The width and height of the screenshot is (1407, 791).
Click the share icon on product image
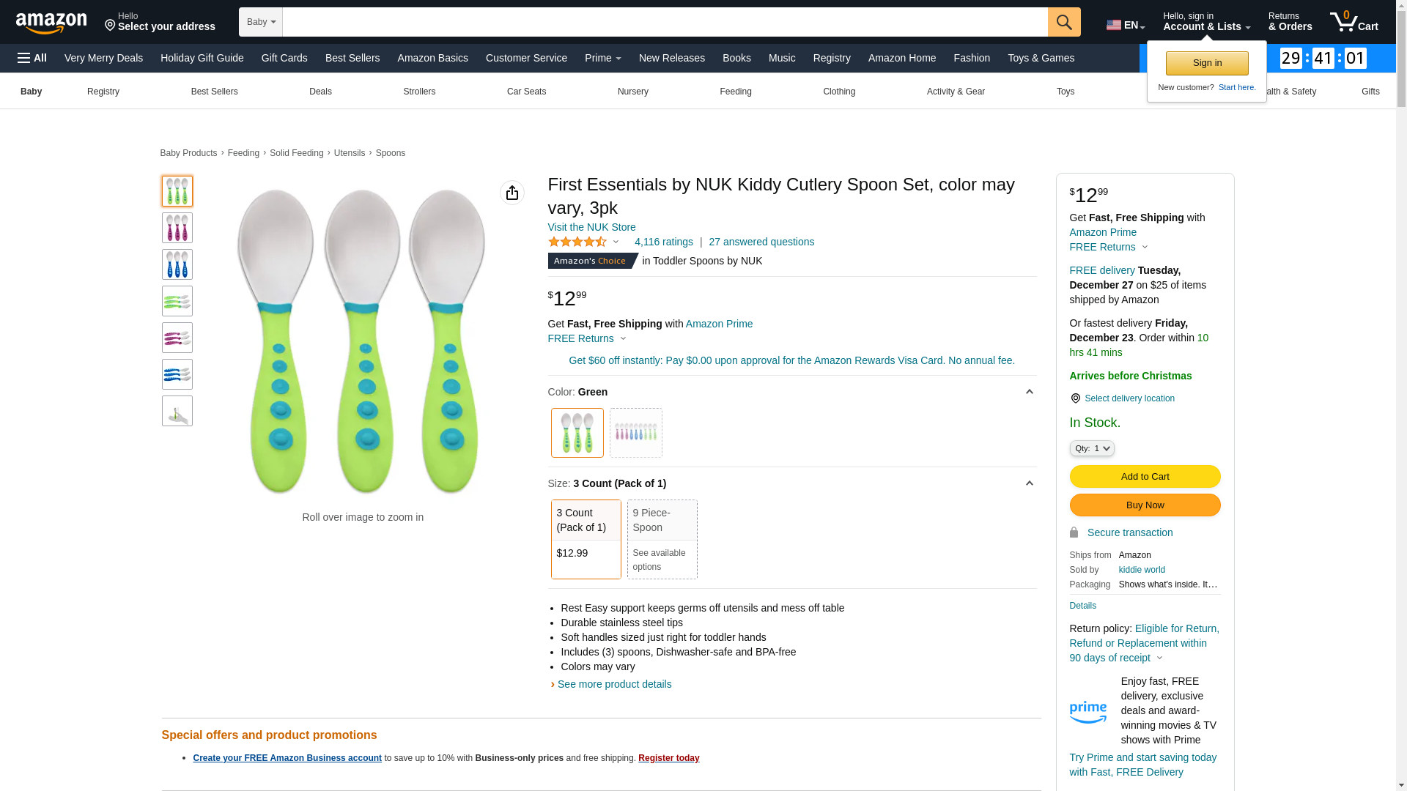tap(512, 193)
